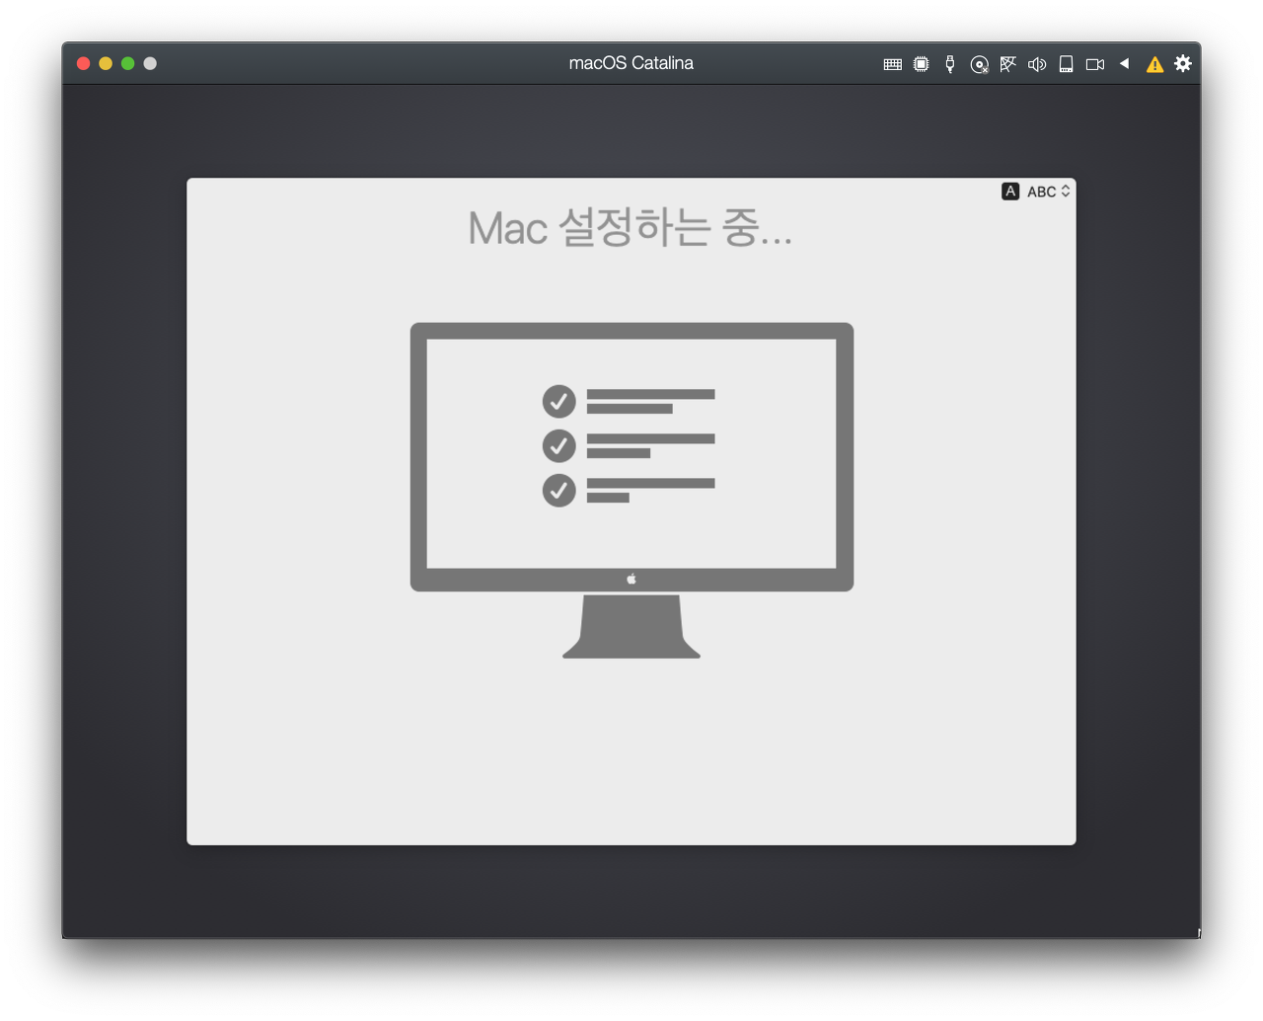The image size is (1263, 1021).
Task: Click the network web icon
Action: 1007,64
